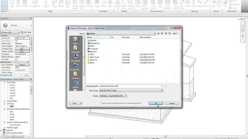248x139 pixels.
Task: Click Edit for Visibility/Graphics overrides
Action: (22, 49)
